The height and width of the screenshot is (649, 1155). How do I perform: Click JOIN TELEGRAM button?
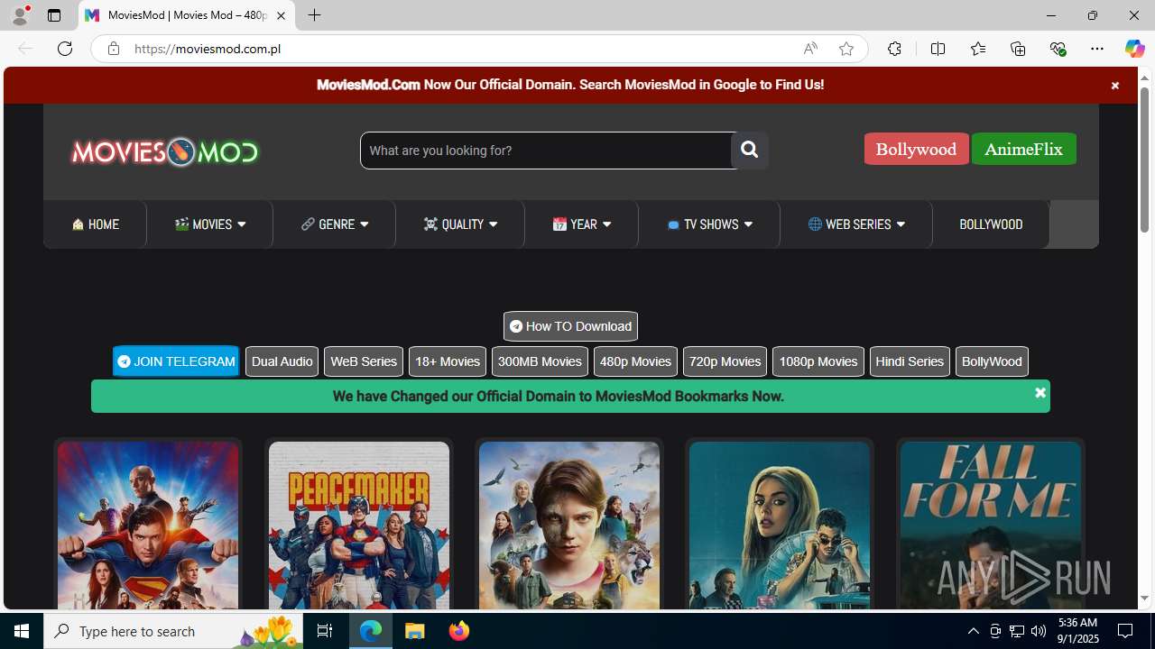tap(176, 361)
